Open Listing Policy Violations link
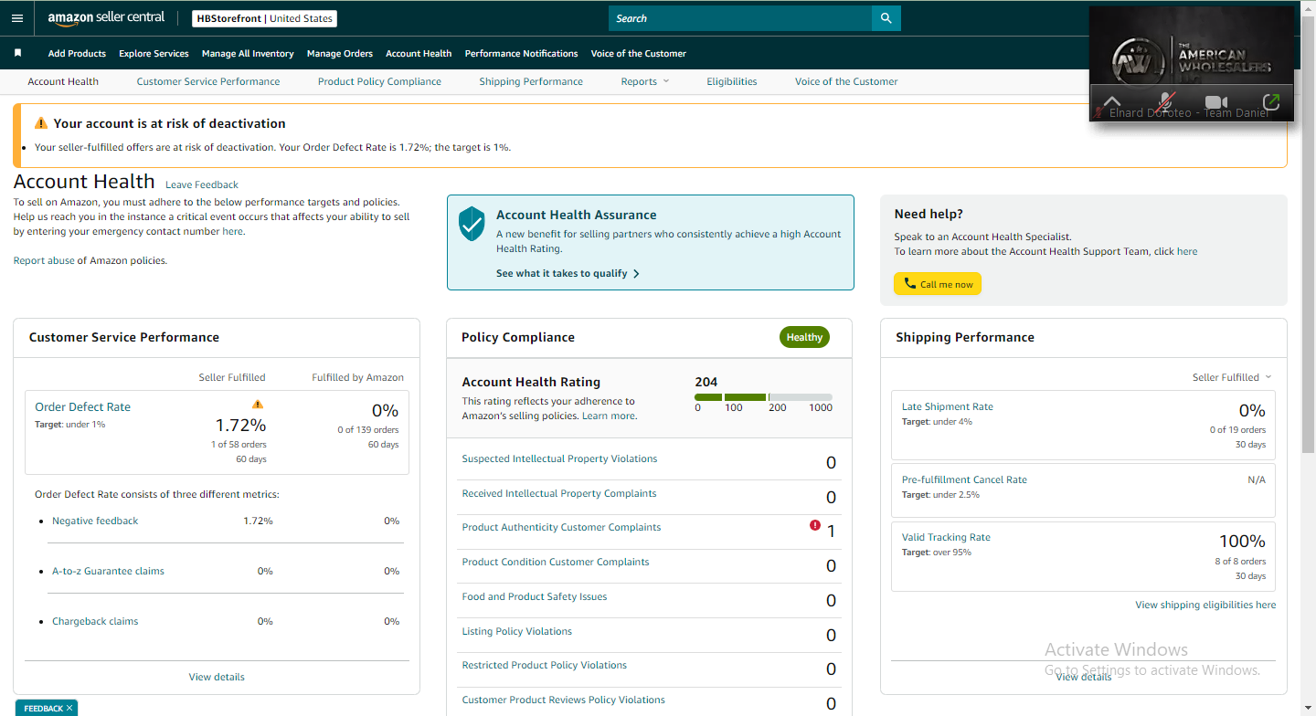 coord(517,631)
